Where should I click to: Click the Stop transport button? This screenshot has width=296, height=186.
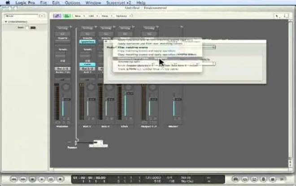pyautogui.click(x=32, y=179)
